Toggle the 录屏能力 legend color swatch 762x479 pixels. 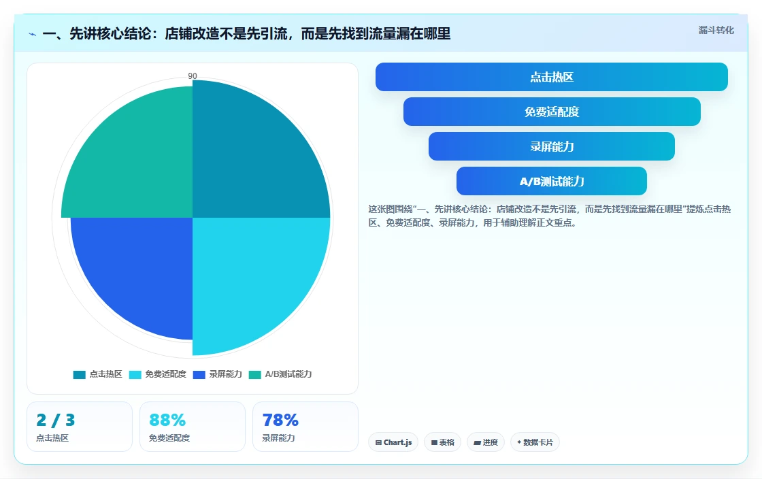point(199,374)
